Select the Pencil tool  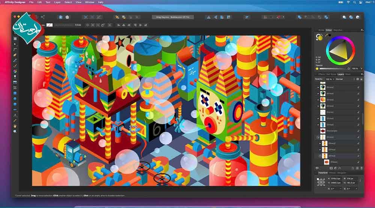pyautogui.click(x=15, y=60)
